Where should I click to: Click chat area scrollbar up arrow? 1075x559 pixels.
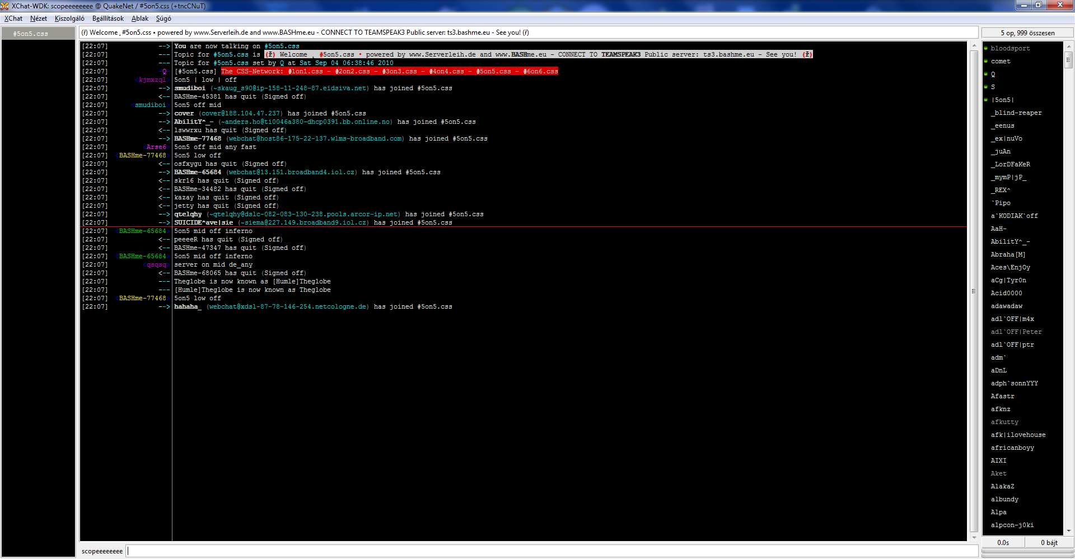point(974,45)
